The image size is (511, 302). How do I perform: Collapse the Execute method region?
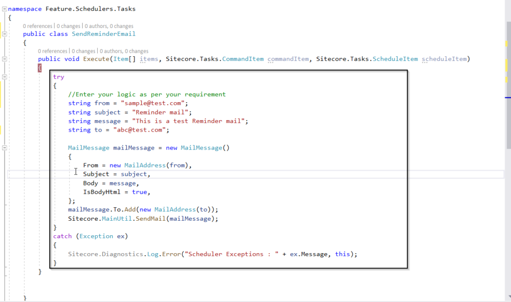[x=4, y=58]
